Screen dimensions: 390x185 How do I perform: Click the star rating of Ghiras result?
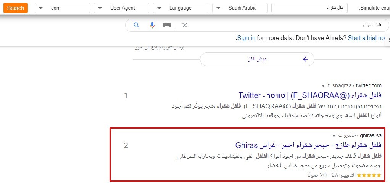click(369, 175)
